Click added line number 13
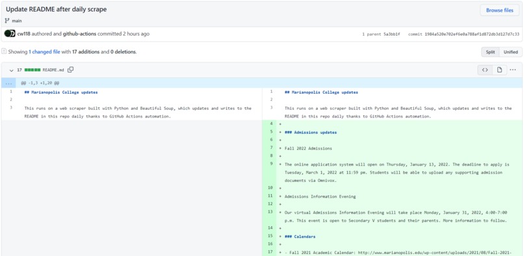 [270, 212]
